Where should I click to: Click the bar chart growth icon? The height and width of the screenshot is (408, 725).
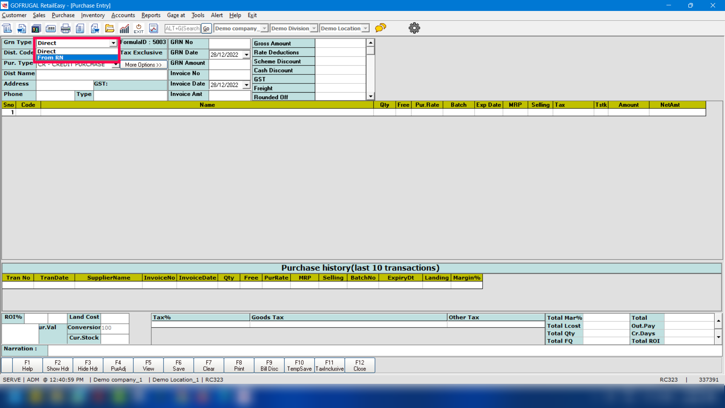click(x=124, y=28)
